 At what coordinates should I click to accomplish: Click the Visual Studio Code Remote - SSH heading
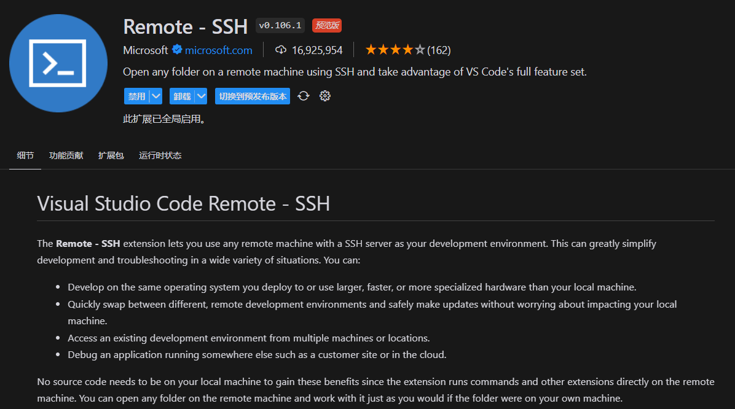[x=183, y=204]
